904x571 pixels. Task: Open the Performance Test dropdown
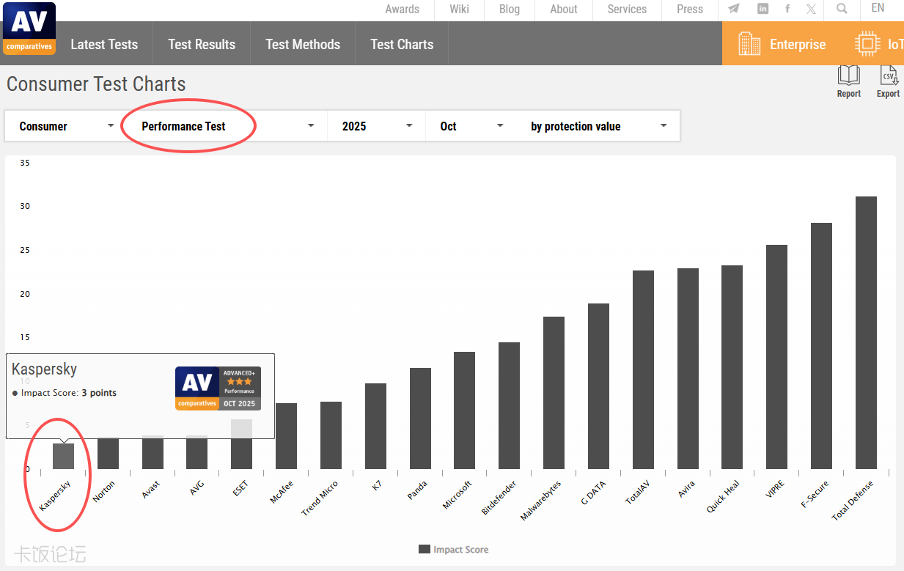pyautogui.click(x=227, y=126)
